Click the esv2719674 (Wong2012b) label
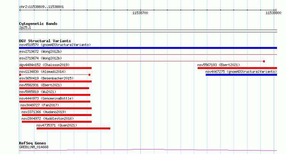Image resolution: width=286 pixels, height=154 pixels. pos(40,58)
